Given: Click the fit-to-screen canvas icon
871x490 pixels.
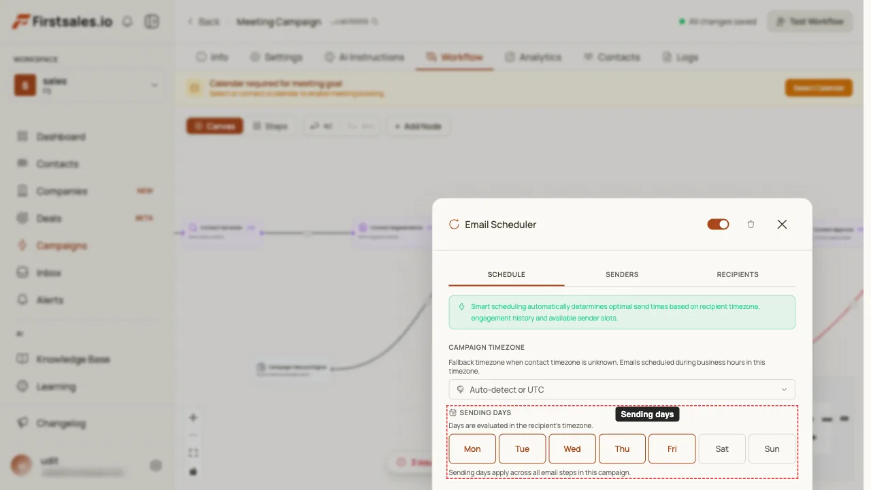Looking at the screenshot, I should point(193,453).
